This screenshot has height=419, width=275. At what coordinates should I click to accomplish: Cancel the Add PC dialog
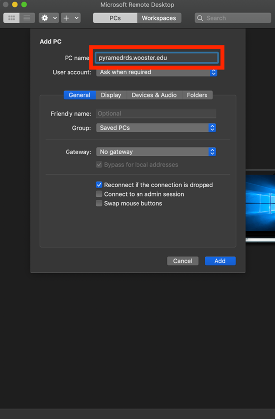183,261
